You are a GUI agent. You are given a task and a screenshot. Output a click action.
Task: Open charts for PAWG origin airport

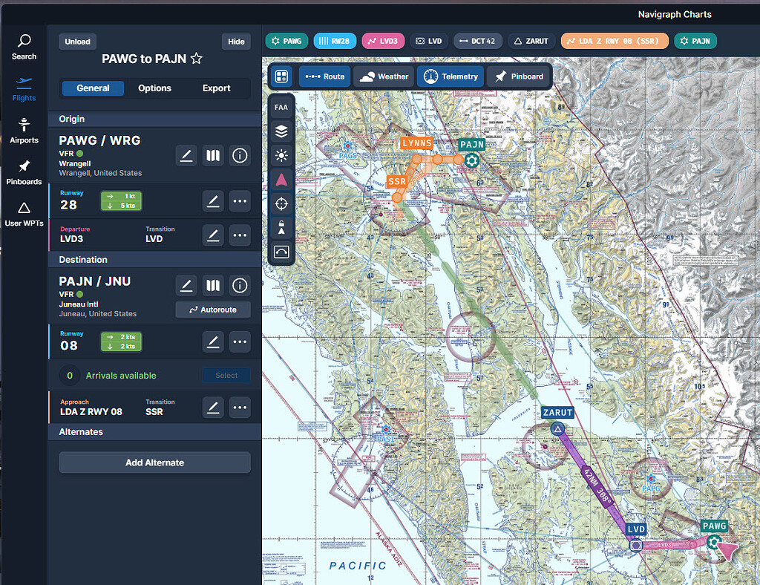pyautogui.click(x=213, y=156)
